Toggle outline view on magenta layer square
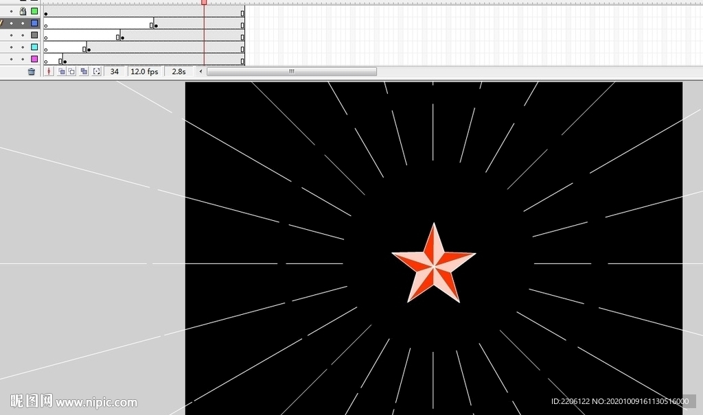Viewport: 703px width, 415px height. [x=34, y=59]
